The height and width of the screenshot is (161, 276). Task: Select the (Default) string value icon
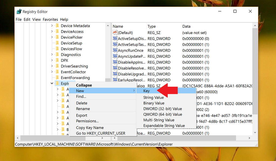tap(115, 32)
